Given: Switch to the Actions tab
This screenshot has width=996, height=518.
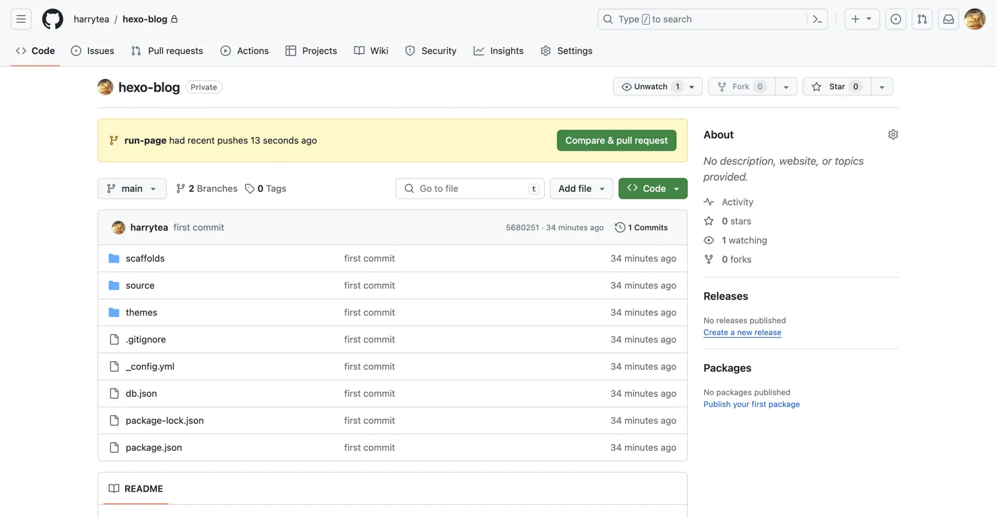Looking at the screenshot, I should pyautogui.click(x=245, y=51).
